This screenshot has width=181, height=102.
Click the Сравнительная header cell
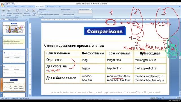click(119, 53)
